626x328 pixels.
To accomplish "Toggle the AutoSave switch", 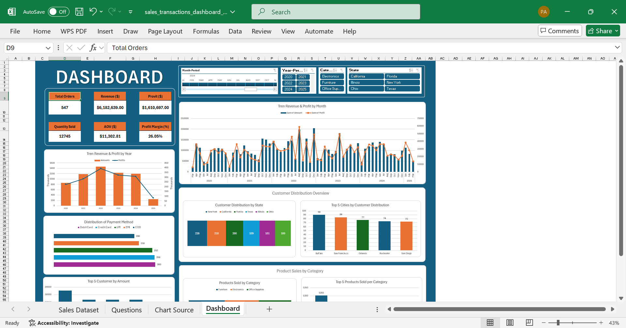I will click(59, 12).
